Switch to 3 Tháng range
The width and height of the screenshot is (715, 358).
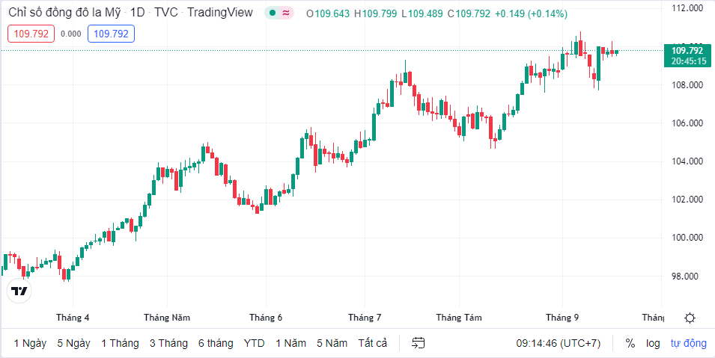coord(168,343)
